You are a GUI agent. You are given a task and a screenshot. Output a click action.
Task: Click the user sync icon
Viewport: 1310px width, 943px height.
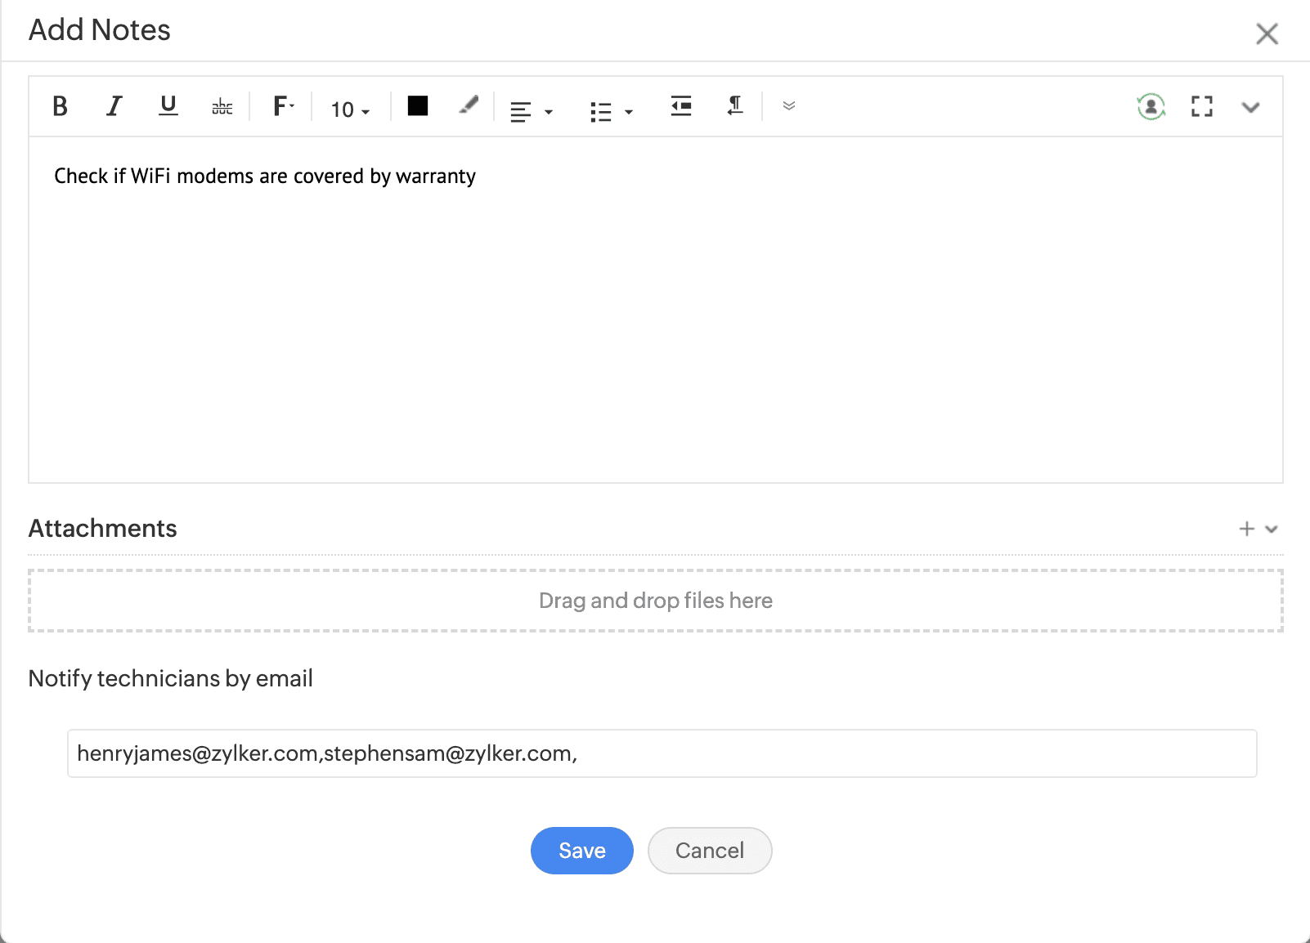[1151, 107]
